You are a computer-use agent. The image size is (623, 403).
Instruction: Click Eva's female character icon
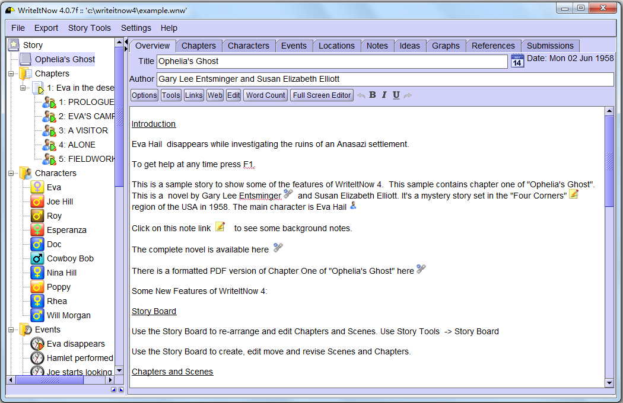click(37, 187)
